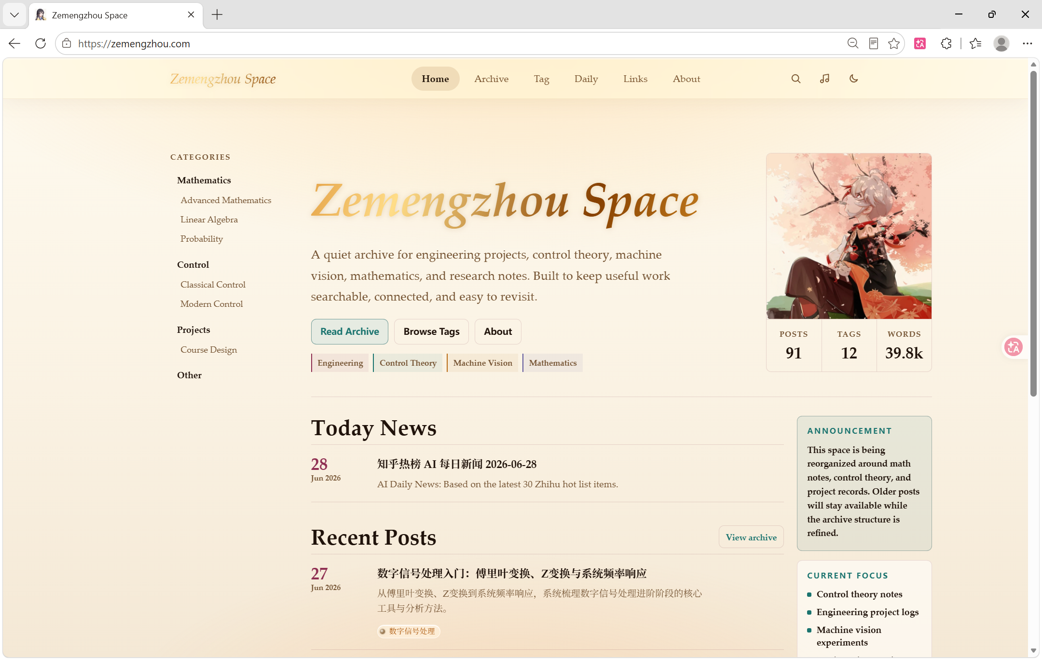Click the page vertical scrollbar thumb
This screenshot has width=1042, height=660.
click(x=1033, y=234)
